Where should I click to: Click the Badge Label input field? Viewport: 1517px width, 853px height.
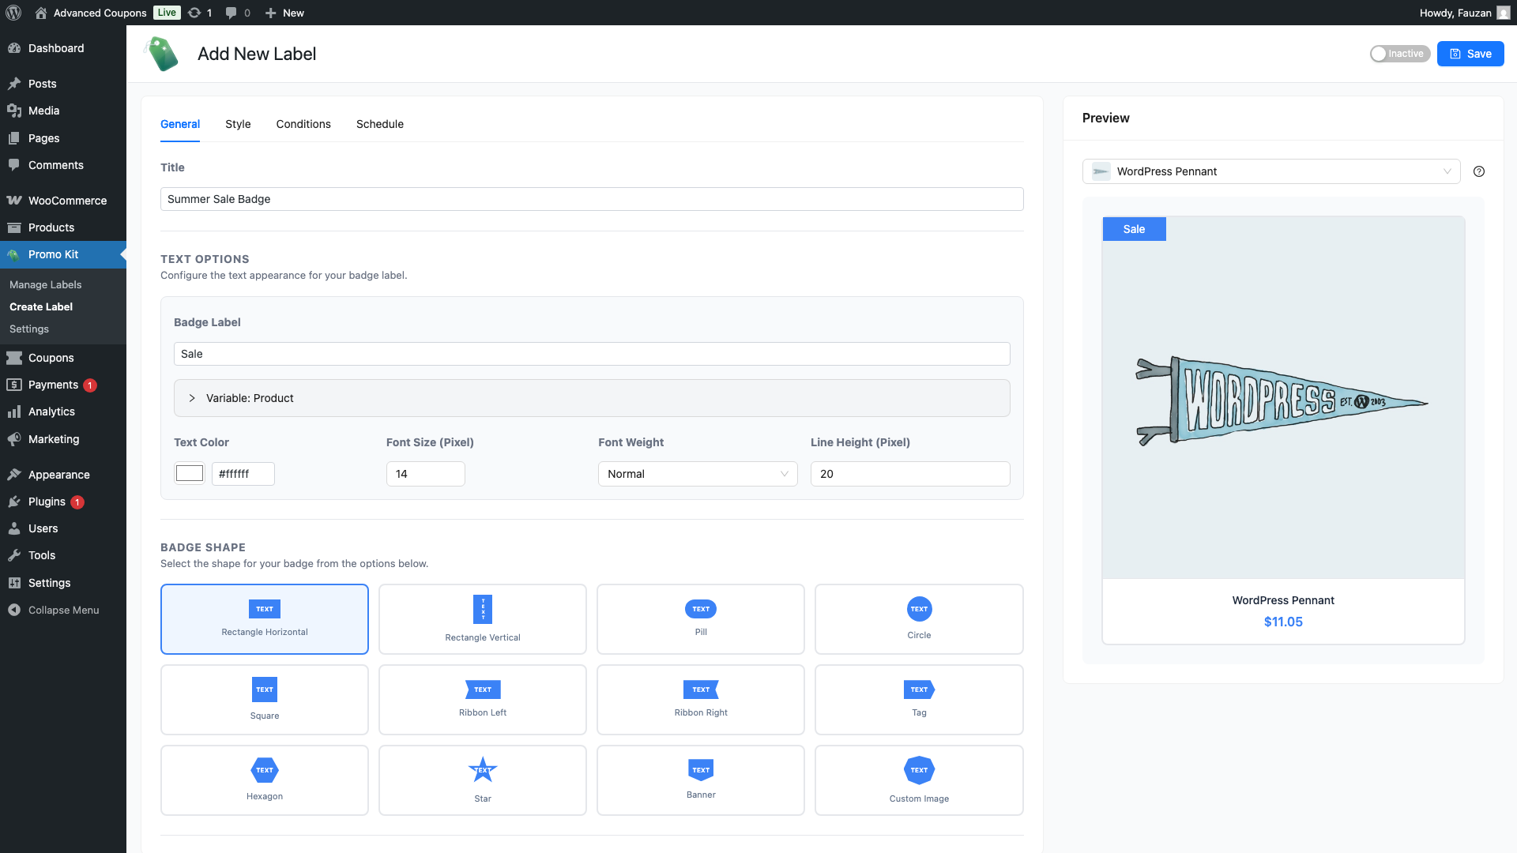(x=591, y=354)
